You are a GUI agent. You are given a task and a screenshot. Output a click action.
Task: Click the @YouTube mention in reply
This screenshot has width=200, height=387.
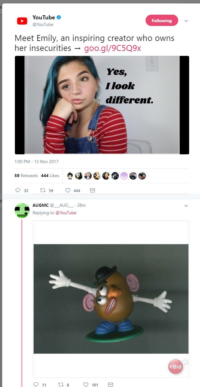[x=66, y=213]
